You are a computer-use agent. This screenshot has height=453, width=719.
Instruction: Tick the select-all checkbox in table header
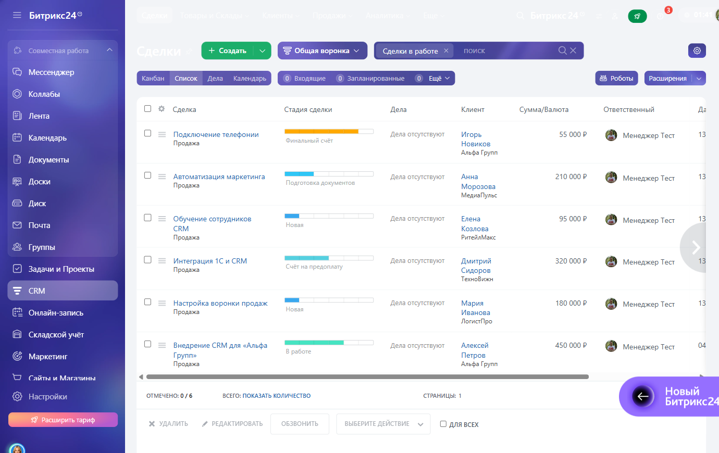point(147,109)
